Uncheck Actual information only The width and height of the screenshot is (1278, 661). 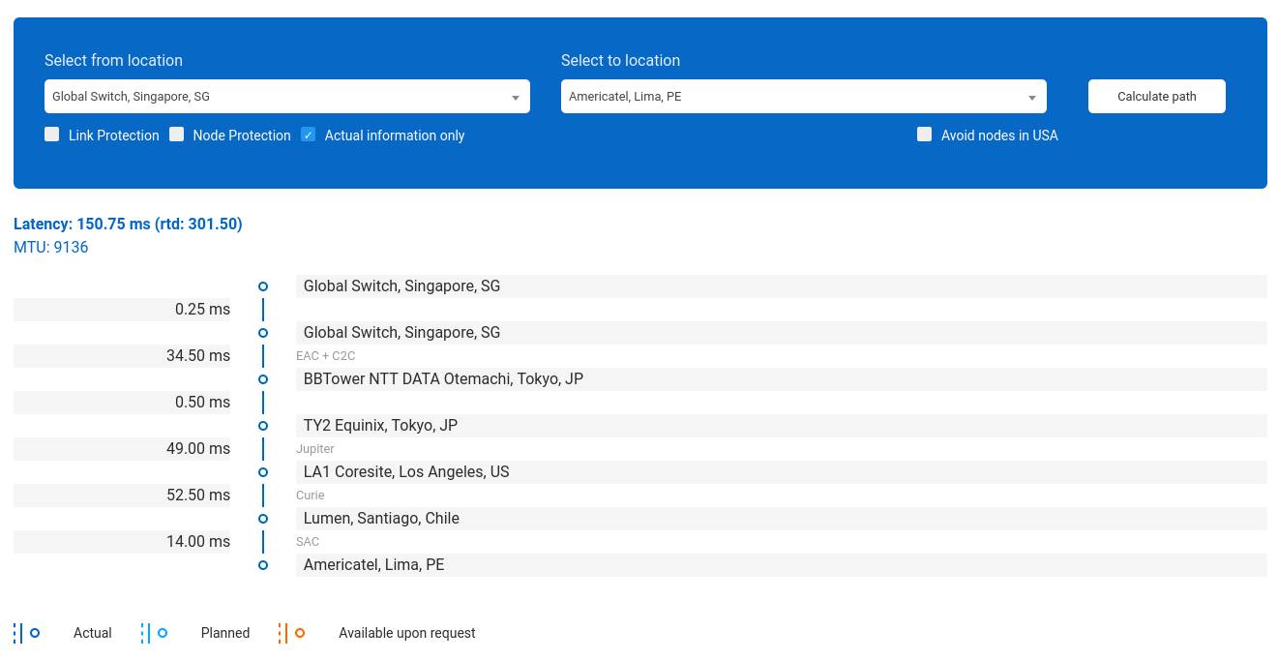pyautogui.click(x=309, y=135)
